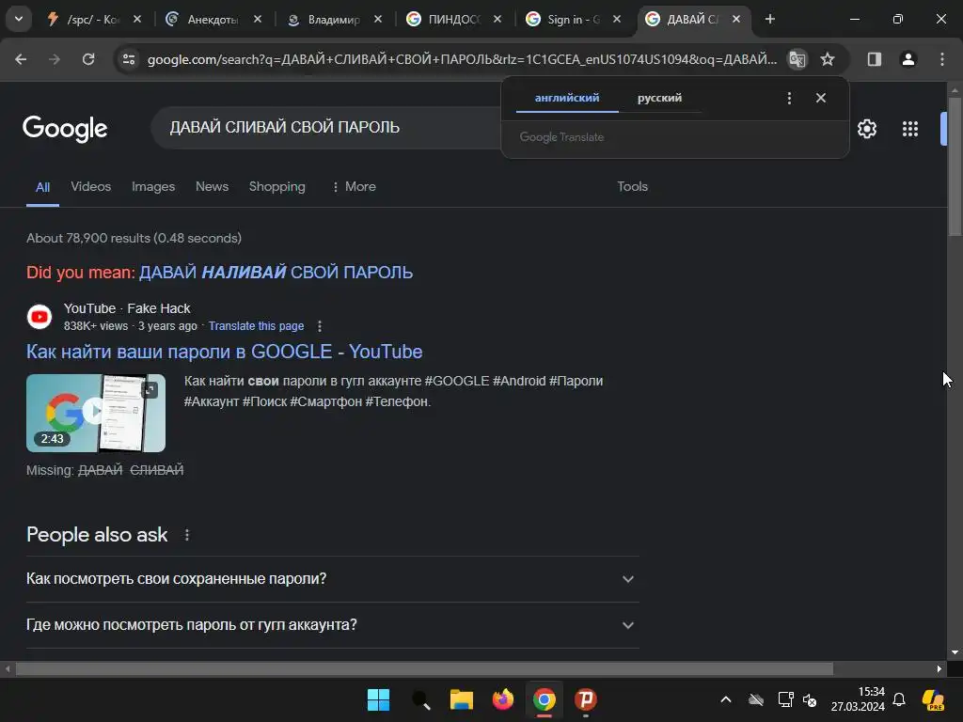Click horizontal scrollbar right arrow

click(939, 668)
